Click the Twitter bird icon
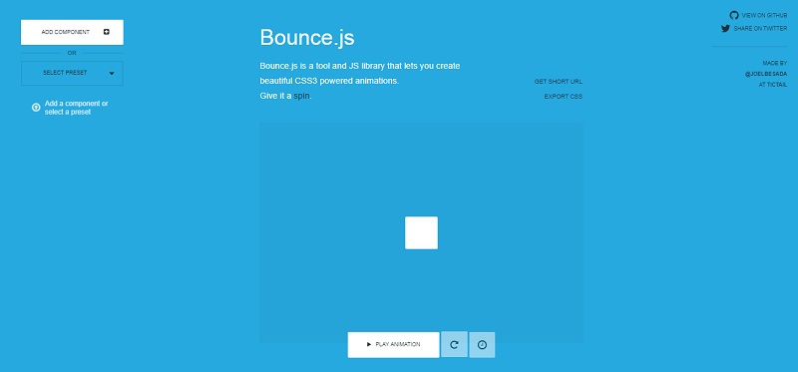Image resolution: width=798 pixels, height=372 pixels. coord(726,29)
